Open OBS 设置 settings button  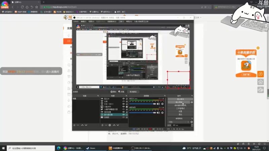[180, 111]
